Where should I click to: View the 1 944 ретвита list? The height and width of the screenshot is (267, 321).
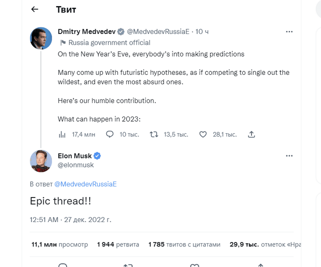(118, 245)
